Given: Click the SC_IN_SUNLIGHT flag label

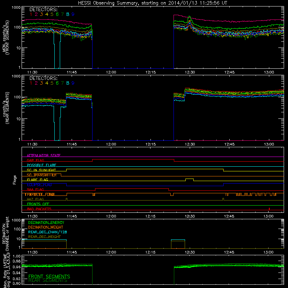Looking at the screenshot, I should pyautogui.click(x=41, y=170).
